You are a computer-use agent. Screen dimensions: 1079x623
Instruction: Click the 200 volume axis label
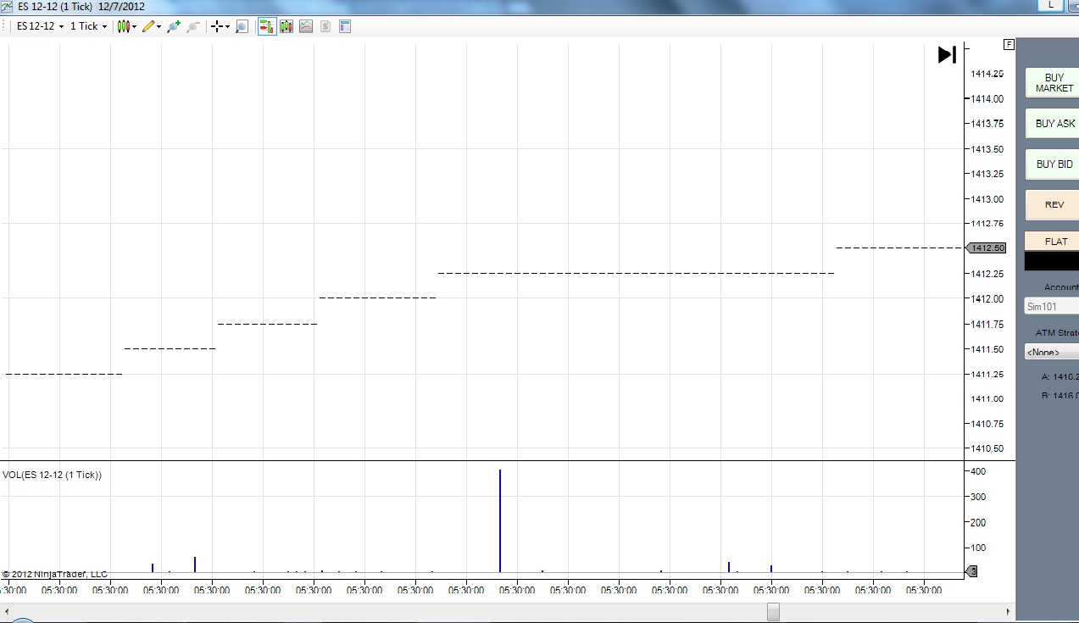[x=978, y=522]
